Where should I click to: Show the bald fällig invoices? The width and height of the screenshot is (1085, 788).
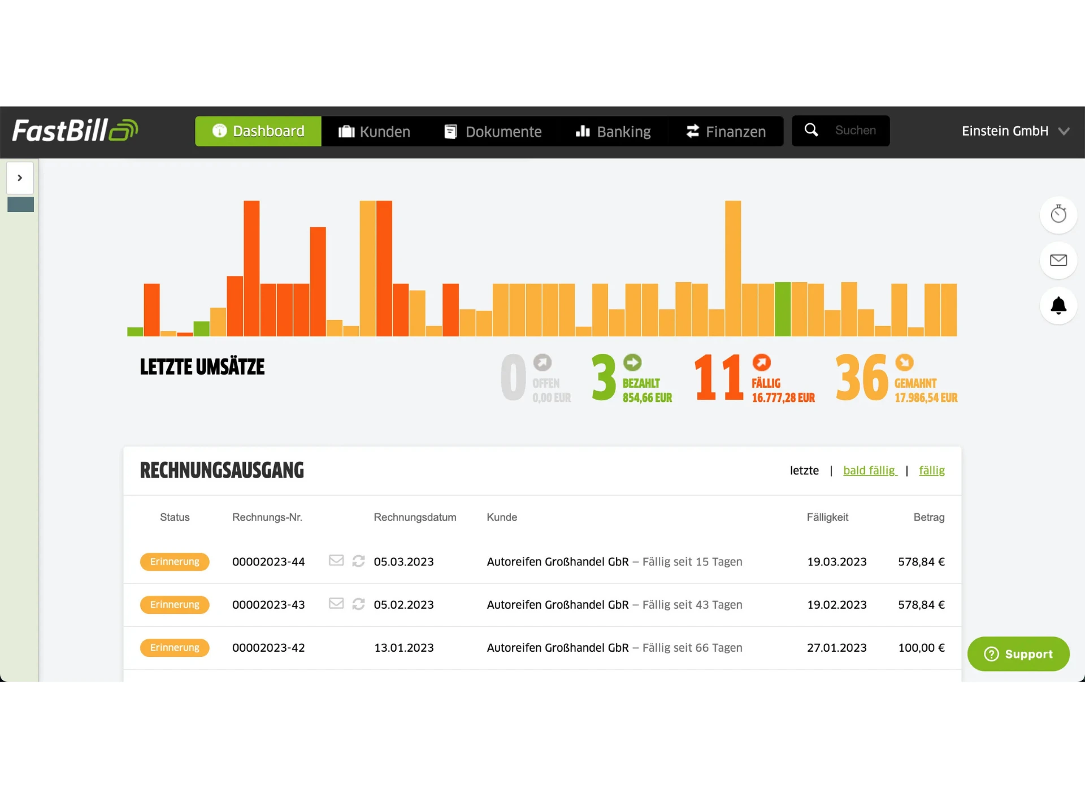click(869, 470)
